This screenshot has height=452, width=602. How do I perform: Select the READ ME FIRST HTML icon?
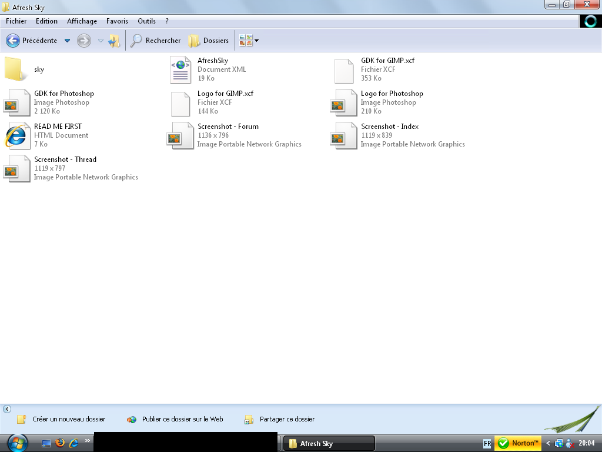point(17,136)
